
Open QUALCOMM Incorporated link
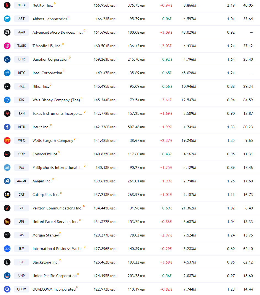[x=54, y=289]
